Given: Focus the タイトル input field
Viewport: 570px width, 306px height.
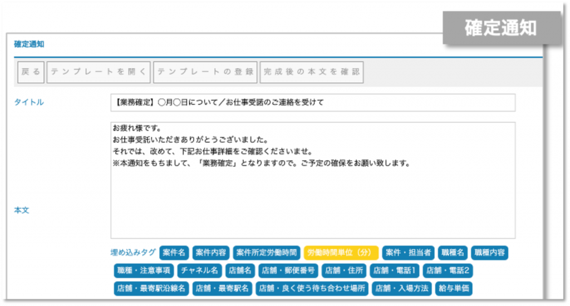Looking at the screenshot, I should pos(312,102).
